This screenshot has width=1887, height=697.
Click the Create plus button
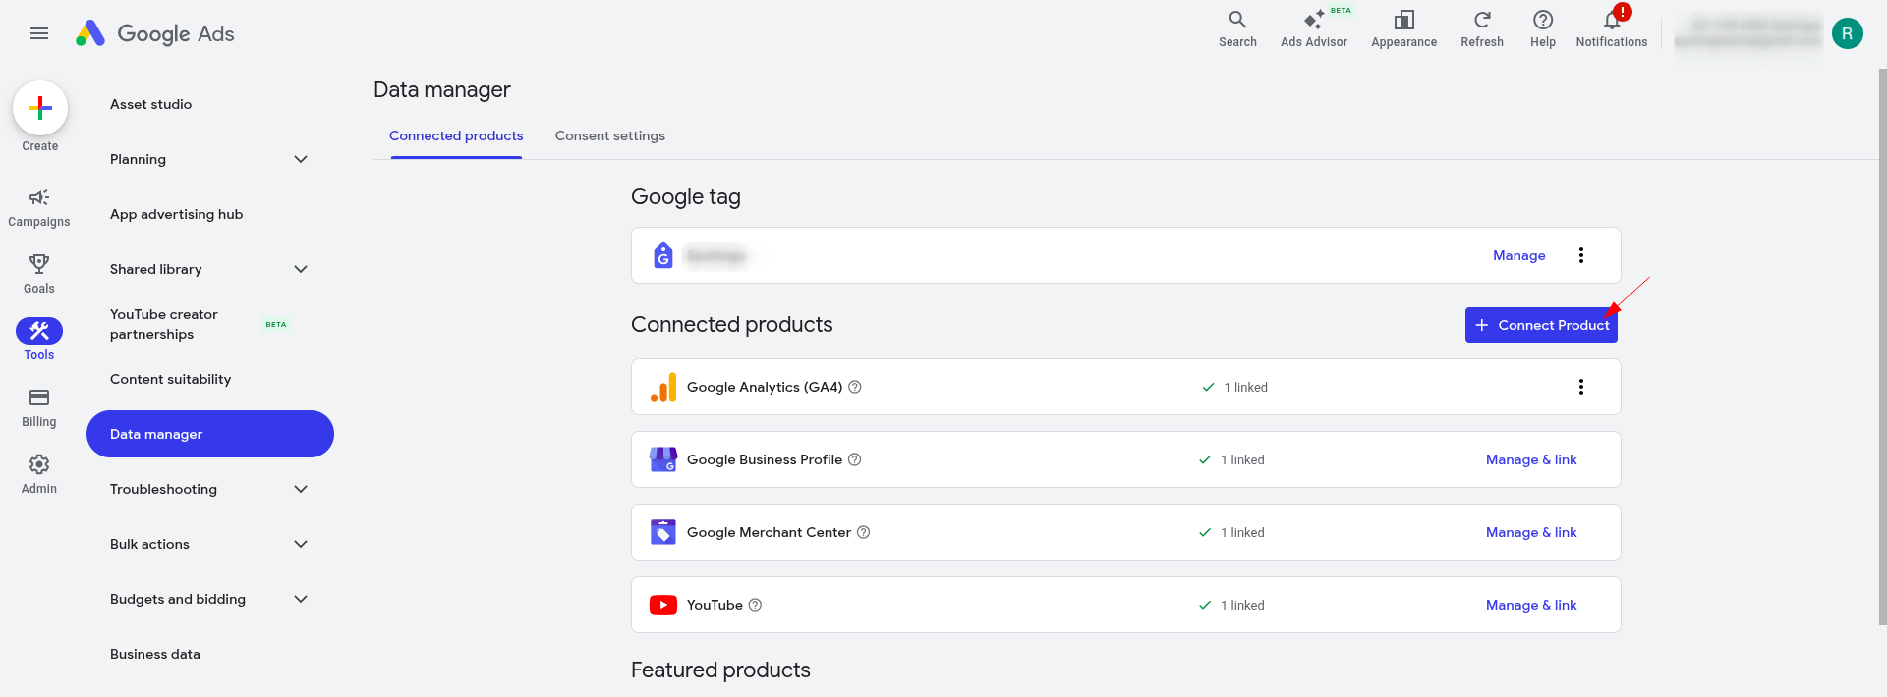tap(40, 107)
